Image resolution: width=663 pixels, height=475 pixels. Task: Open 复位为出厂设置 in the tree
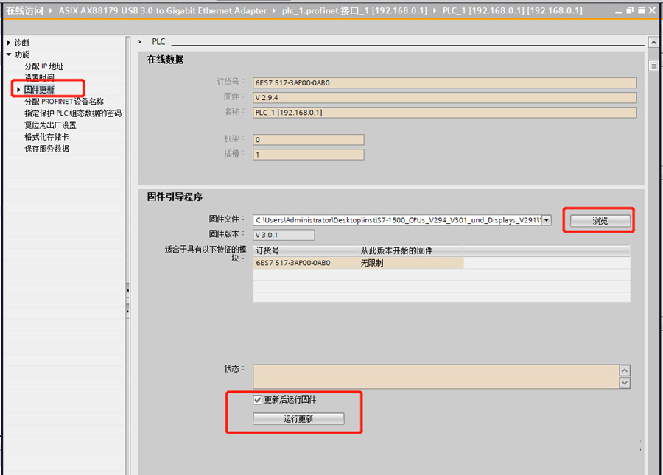point(50,125)
